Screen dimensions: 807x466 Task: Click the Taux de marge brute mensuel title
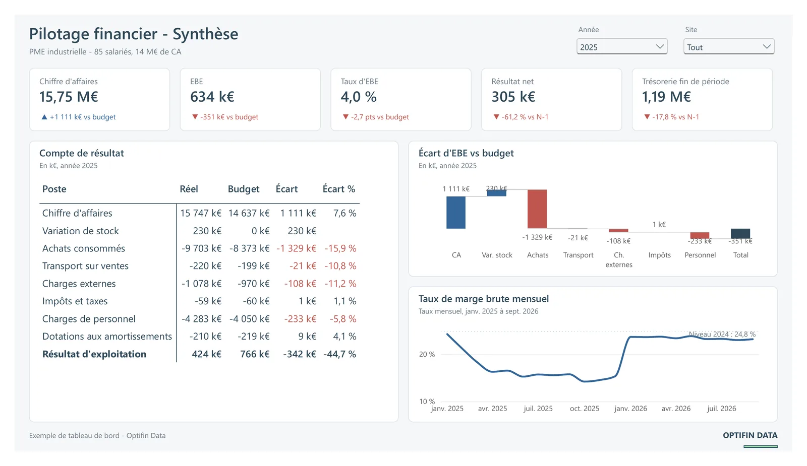[484, 299]
